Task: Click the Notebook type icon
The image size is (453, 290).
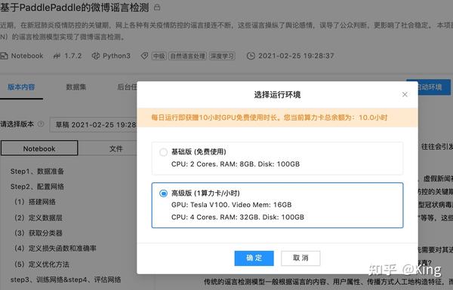Action: pyautogui.click(x=4, y=56)
